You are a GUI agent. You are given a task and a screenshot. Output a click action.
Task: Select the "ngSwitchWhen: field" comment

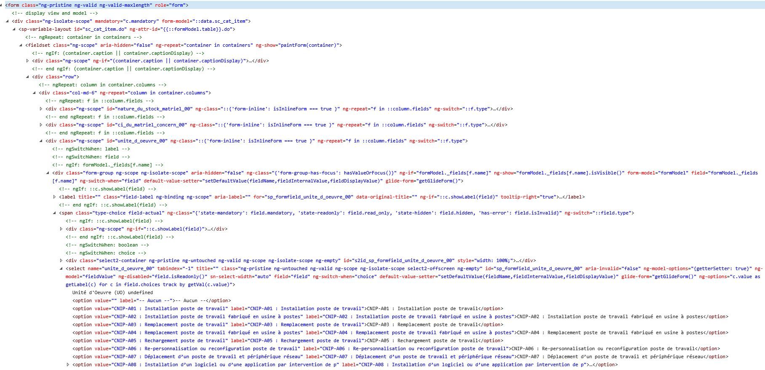[x=91, y=157]
